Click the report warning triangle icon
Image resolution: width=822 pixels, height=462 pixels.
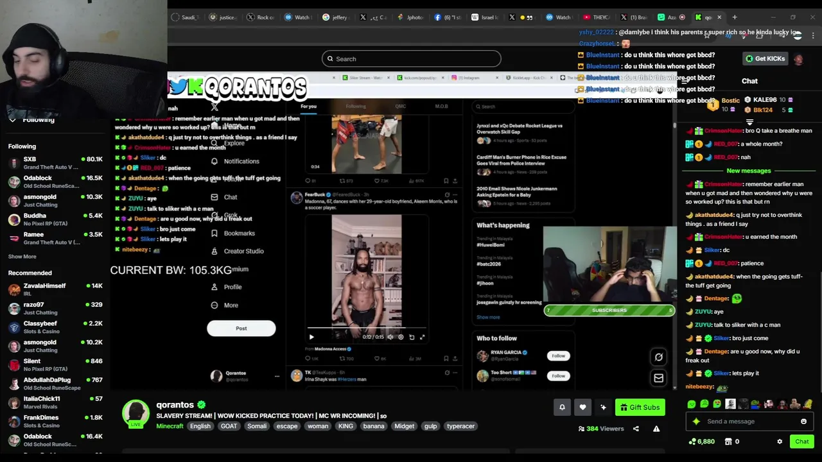[656, 429]
